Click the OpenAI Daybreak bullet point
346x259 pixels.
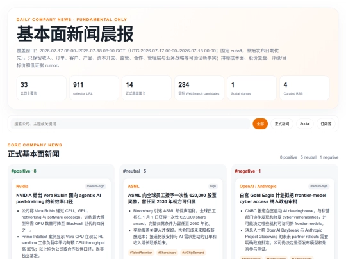coord(286,240)
